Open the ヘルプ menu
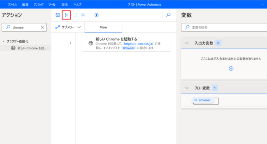The height and width of the screenshot is (144, 267). pos(78,5)
